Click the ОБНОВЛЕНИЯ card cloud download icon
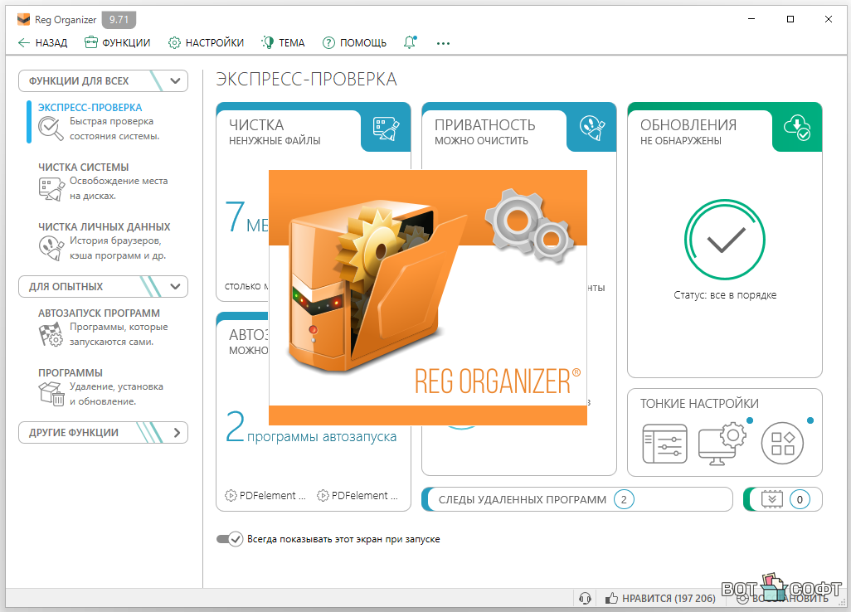Image resolution: width=851 pixels, height=612 pixels. 797,128
